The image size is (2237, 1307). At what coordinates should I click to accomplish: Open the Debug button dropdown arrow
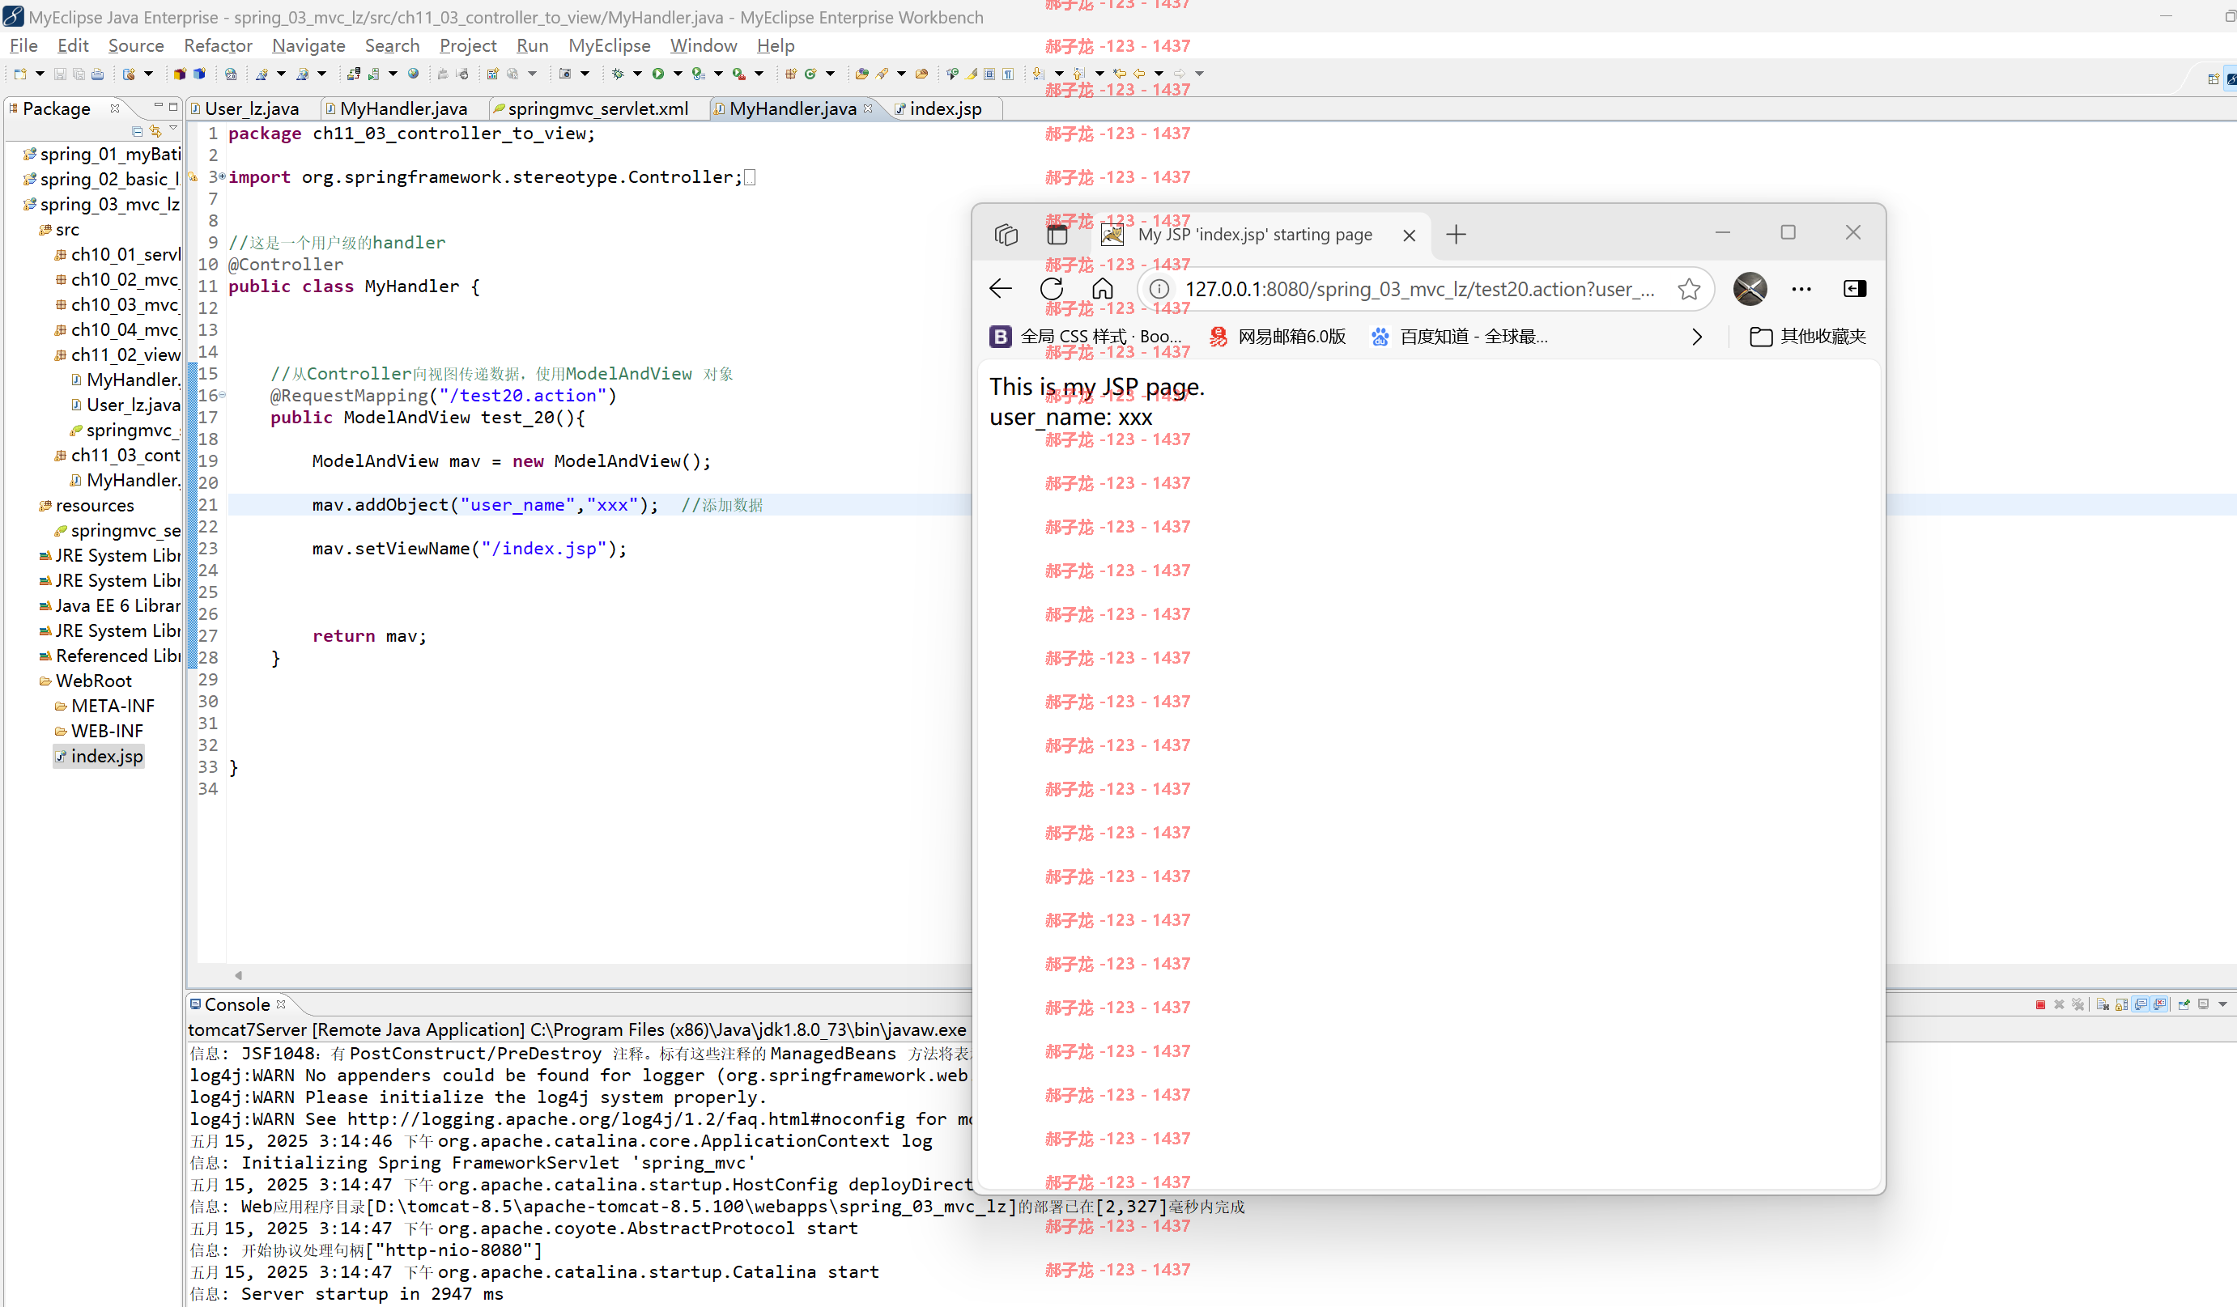(x=637, y=74)
